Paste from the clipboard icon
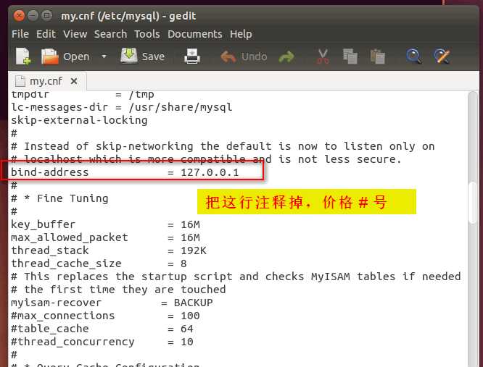483x367 pixels. point(377,56)
